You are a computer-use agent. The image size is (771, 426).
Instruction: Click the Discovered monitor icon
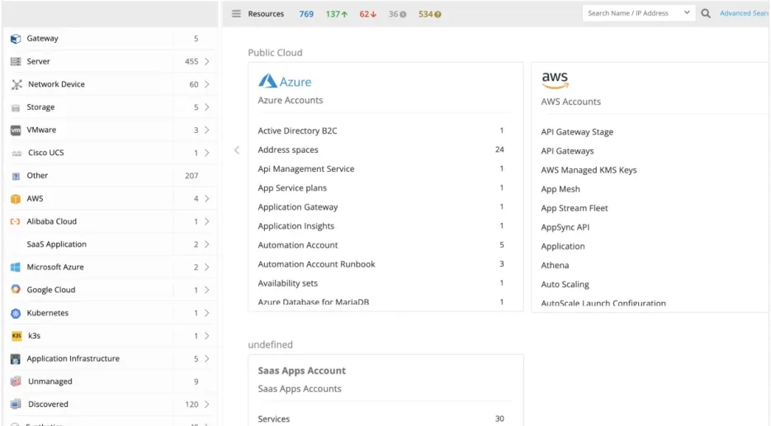tap(16, 405)
